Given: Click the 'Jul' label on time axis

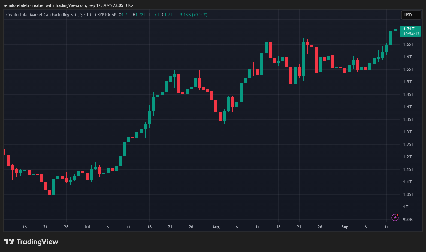Looking at the screenshot, I should [x=87, y=227].
